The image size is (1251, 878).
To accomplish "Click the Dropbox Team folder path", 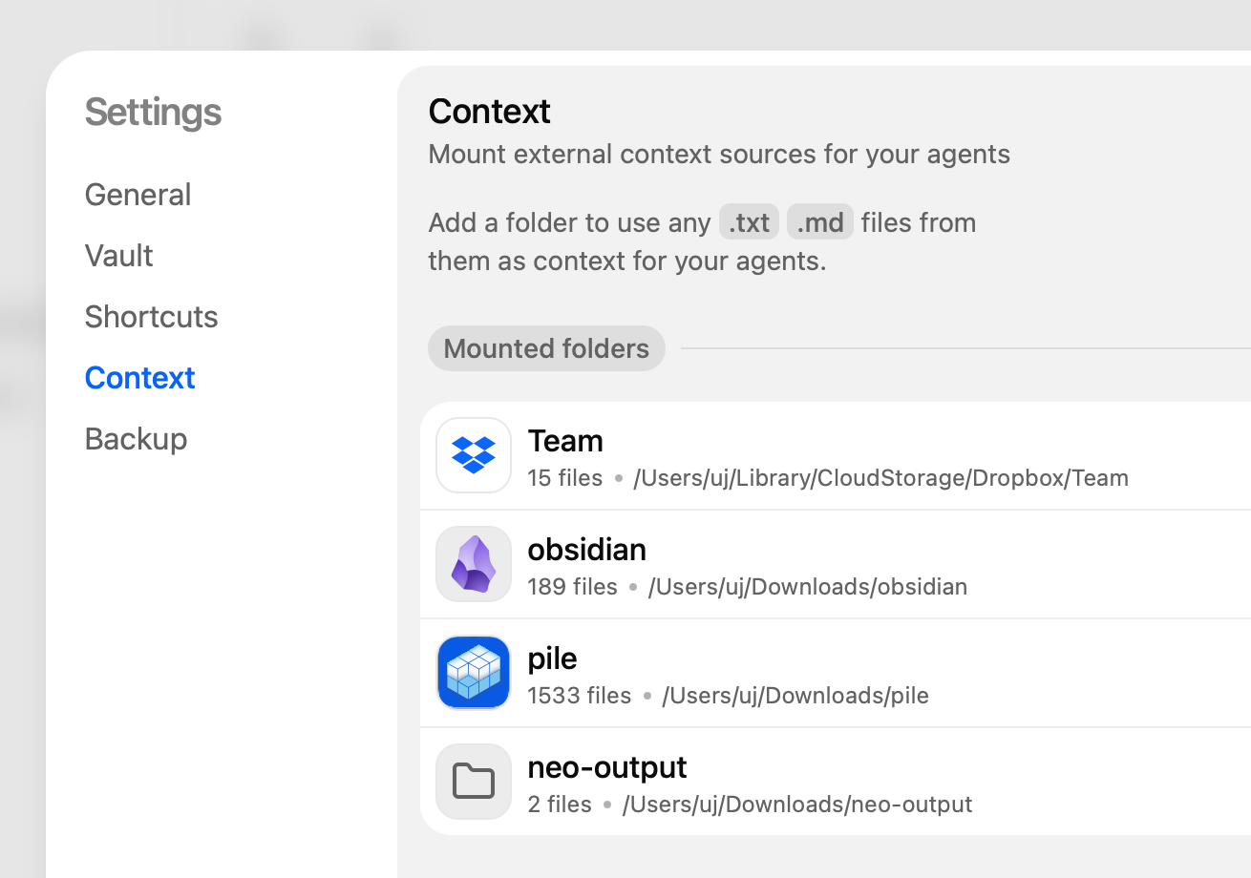I will click(x=880, y=478).
